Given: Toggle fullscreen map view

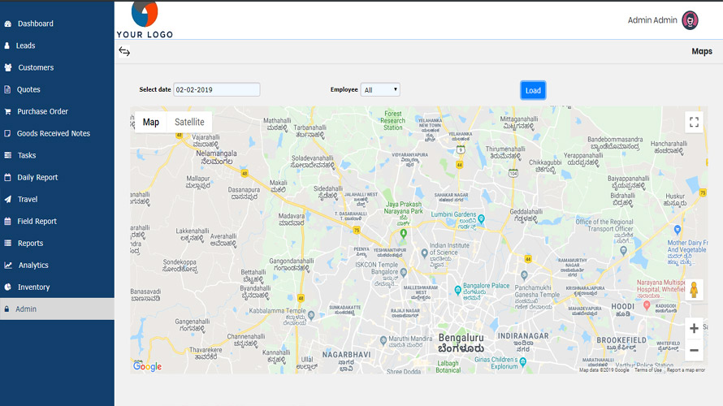Looking at the screenshot, I should pos(694,122).
